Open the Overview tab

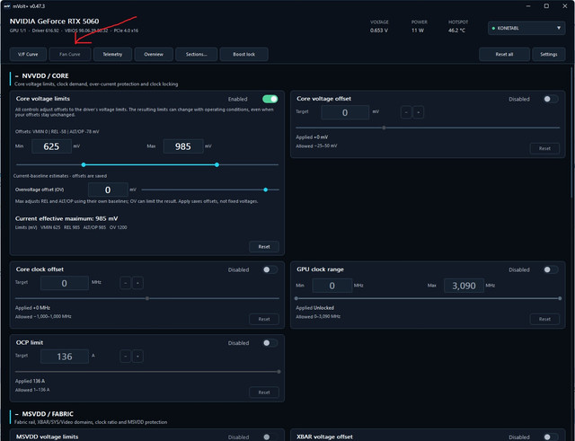pyautogui.click(x=154, y=54)
